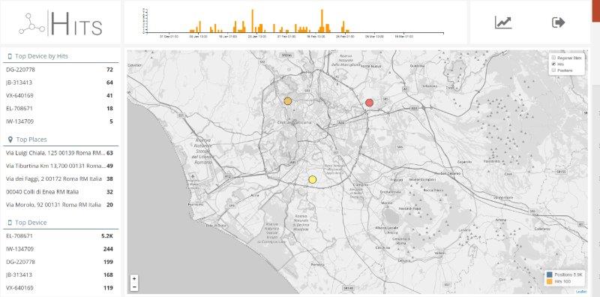Click the HITS network logo icon
Viewport: 600px width, 297px height.
(x=31, y=24)
